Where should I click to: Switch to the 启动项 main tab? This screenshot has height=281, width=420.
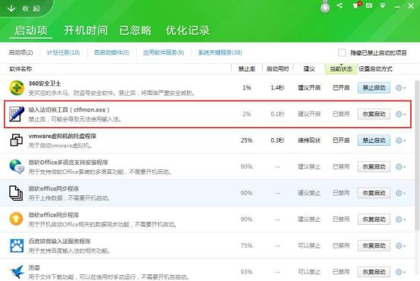[x=31, y=30]
